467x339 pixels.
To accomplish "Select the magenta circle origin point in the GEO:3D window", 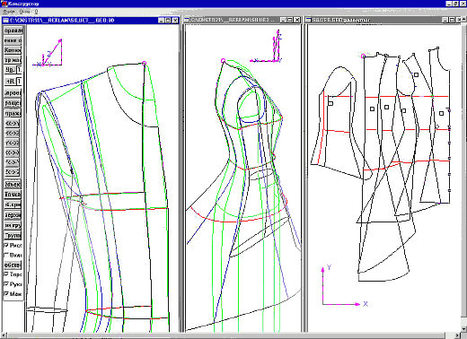I will click(144, 64).
